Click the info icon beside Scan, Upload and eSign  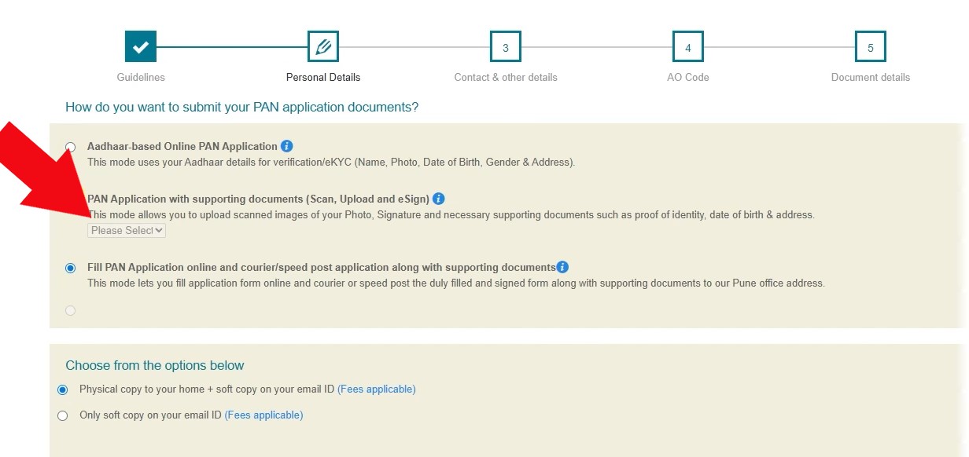(x=438, y=199)
